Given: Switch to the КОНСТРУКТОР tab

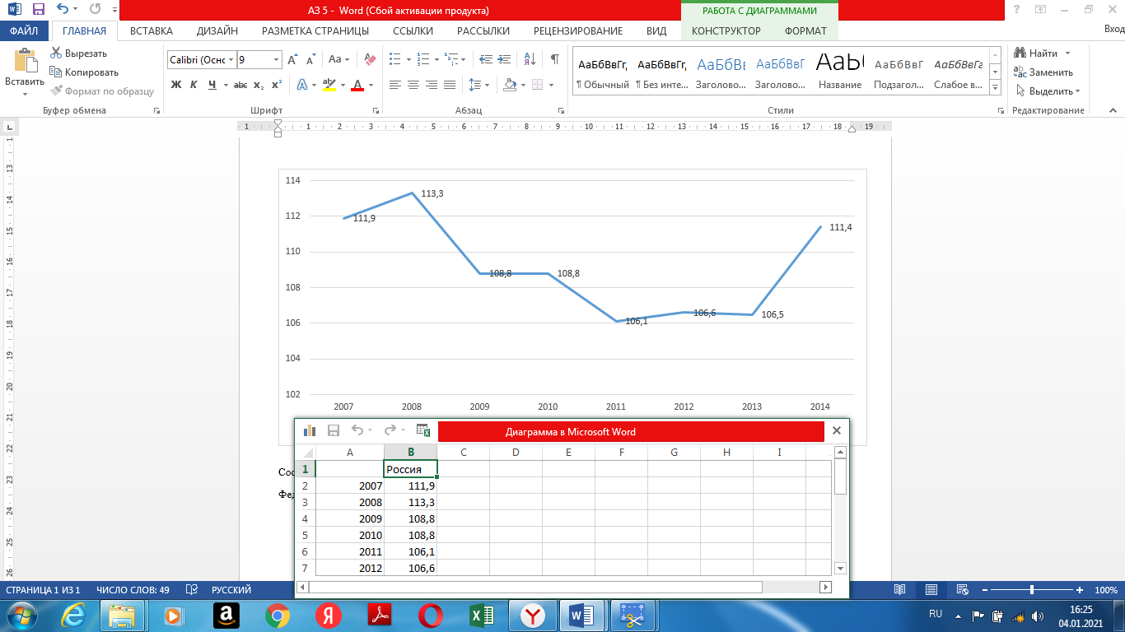Looking at the screenshot, I should tap(726, 31).
